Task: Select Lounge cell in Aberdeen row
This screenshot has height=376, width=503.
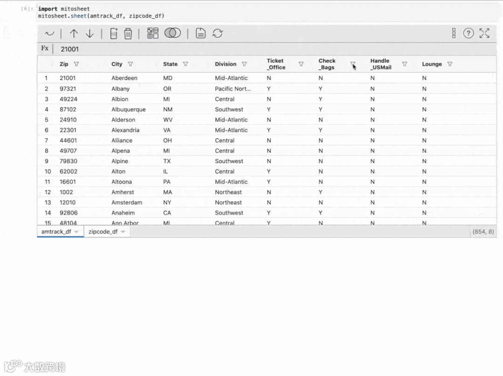Action: point(424,78)
